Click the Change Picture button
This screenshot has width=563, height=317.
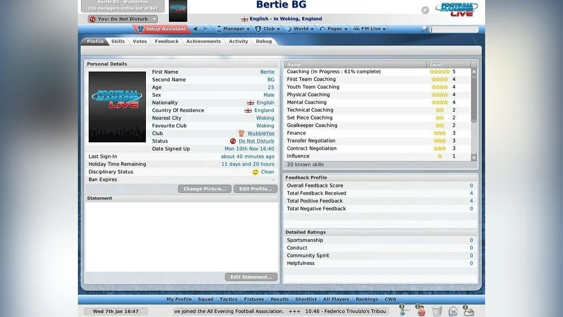click(204, 189)
